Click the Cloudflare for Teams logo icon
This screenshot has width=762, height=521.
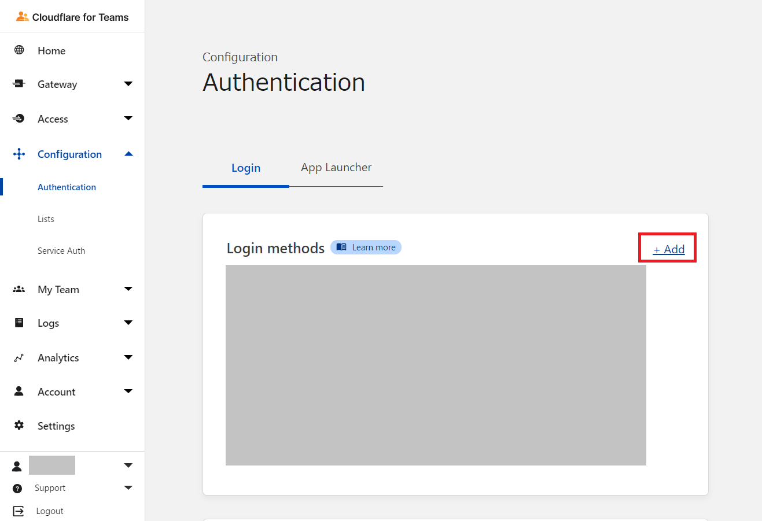coord(23,17)
